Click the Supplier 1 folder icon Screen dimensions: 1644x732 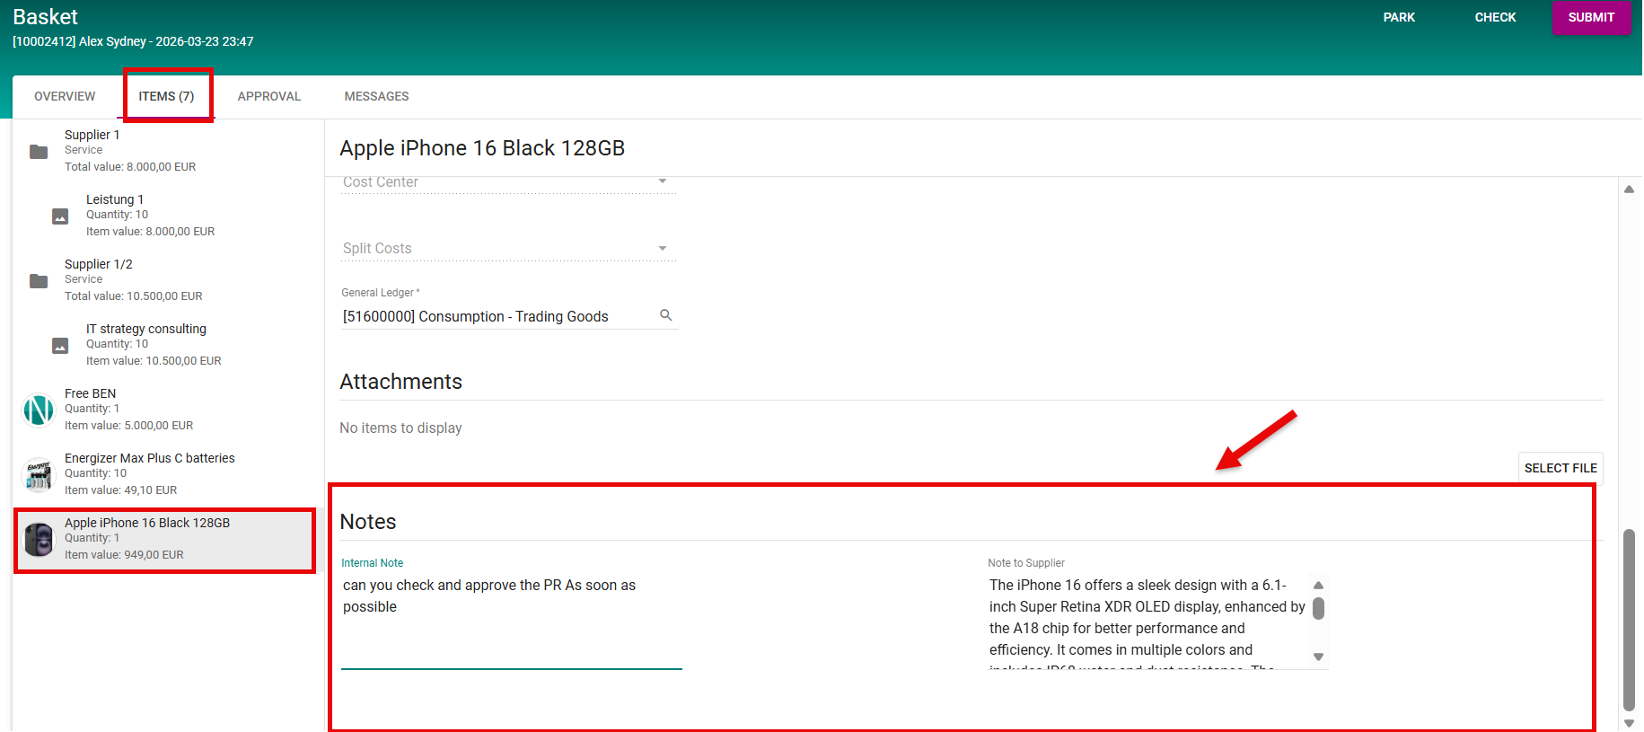point(39,152)
